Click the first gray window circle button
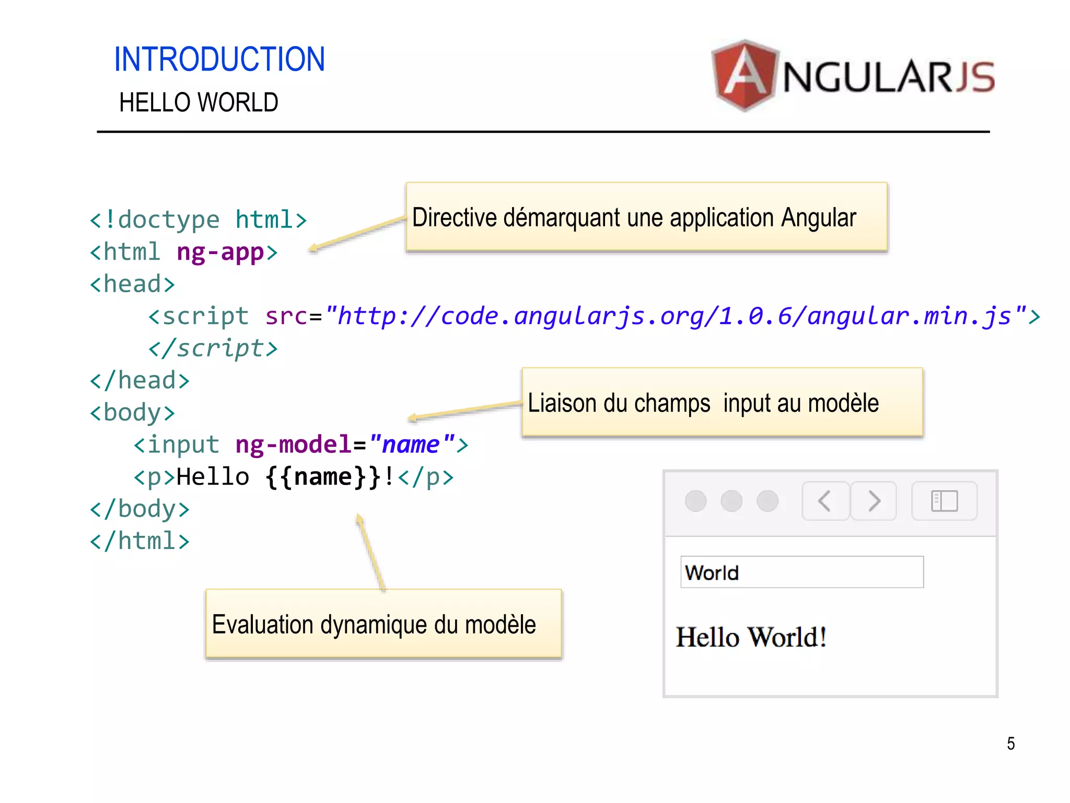 (x=695, y=501)
